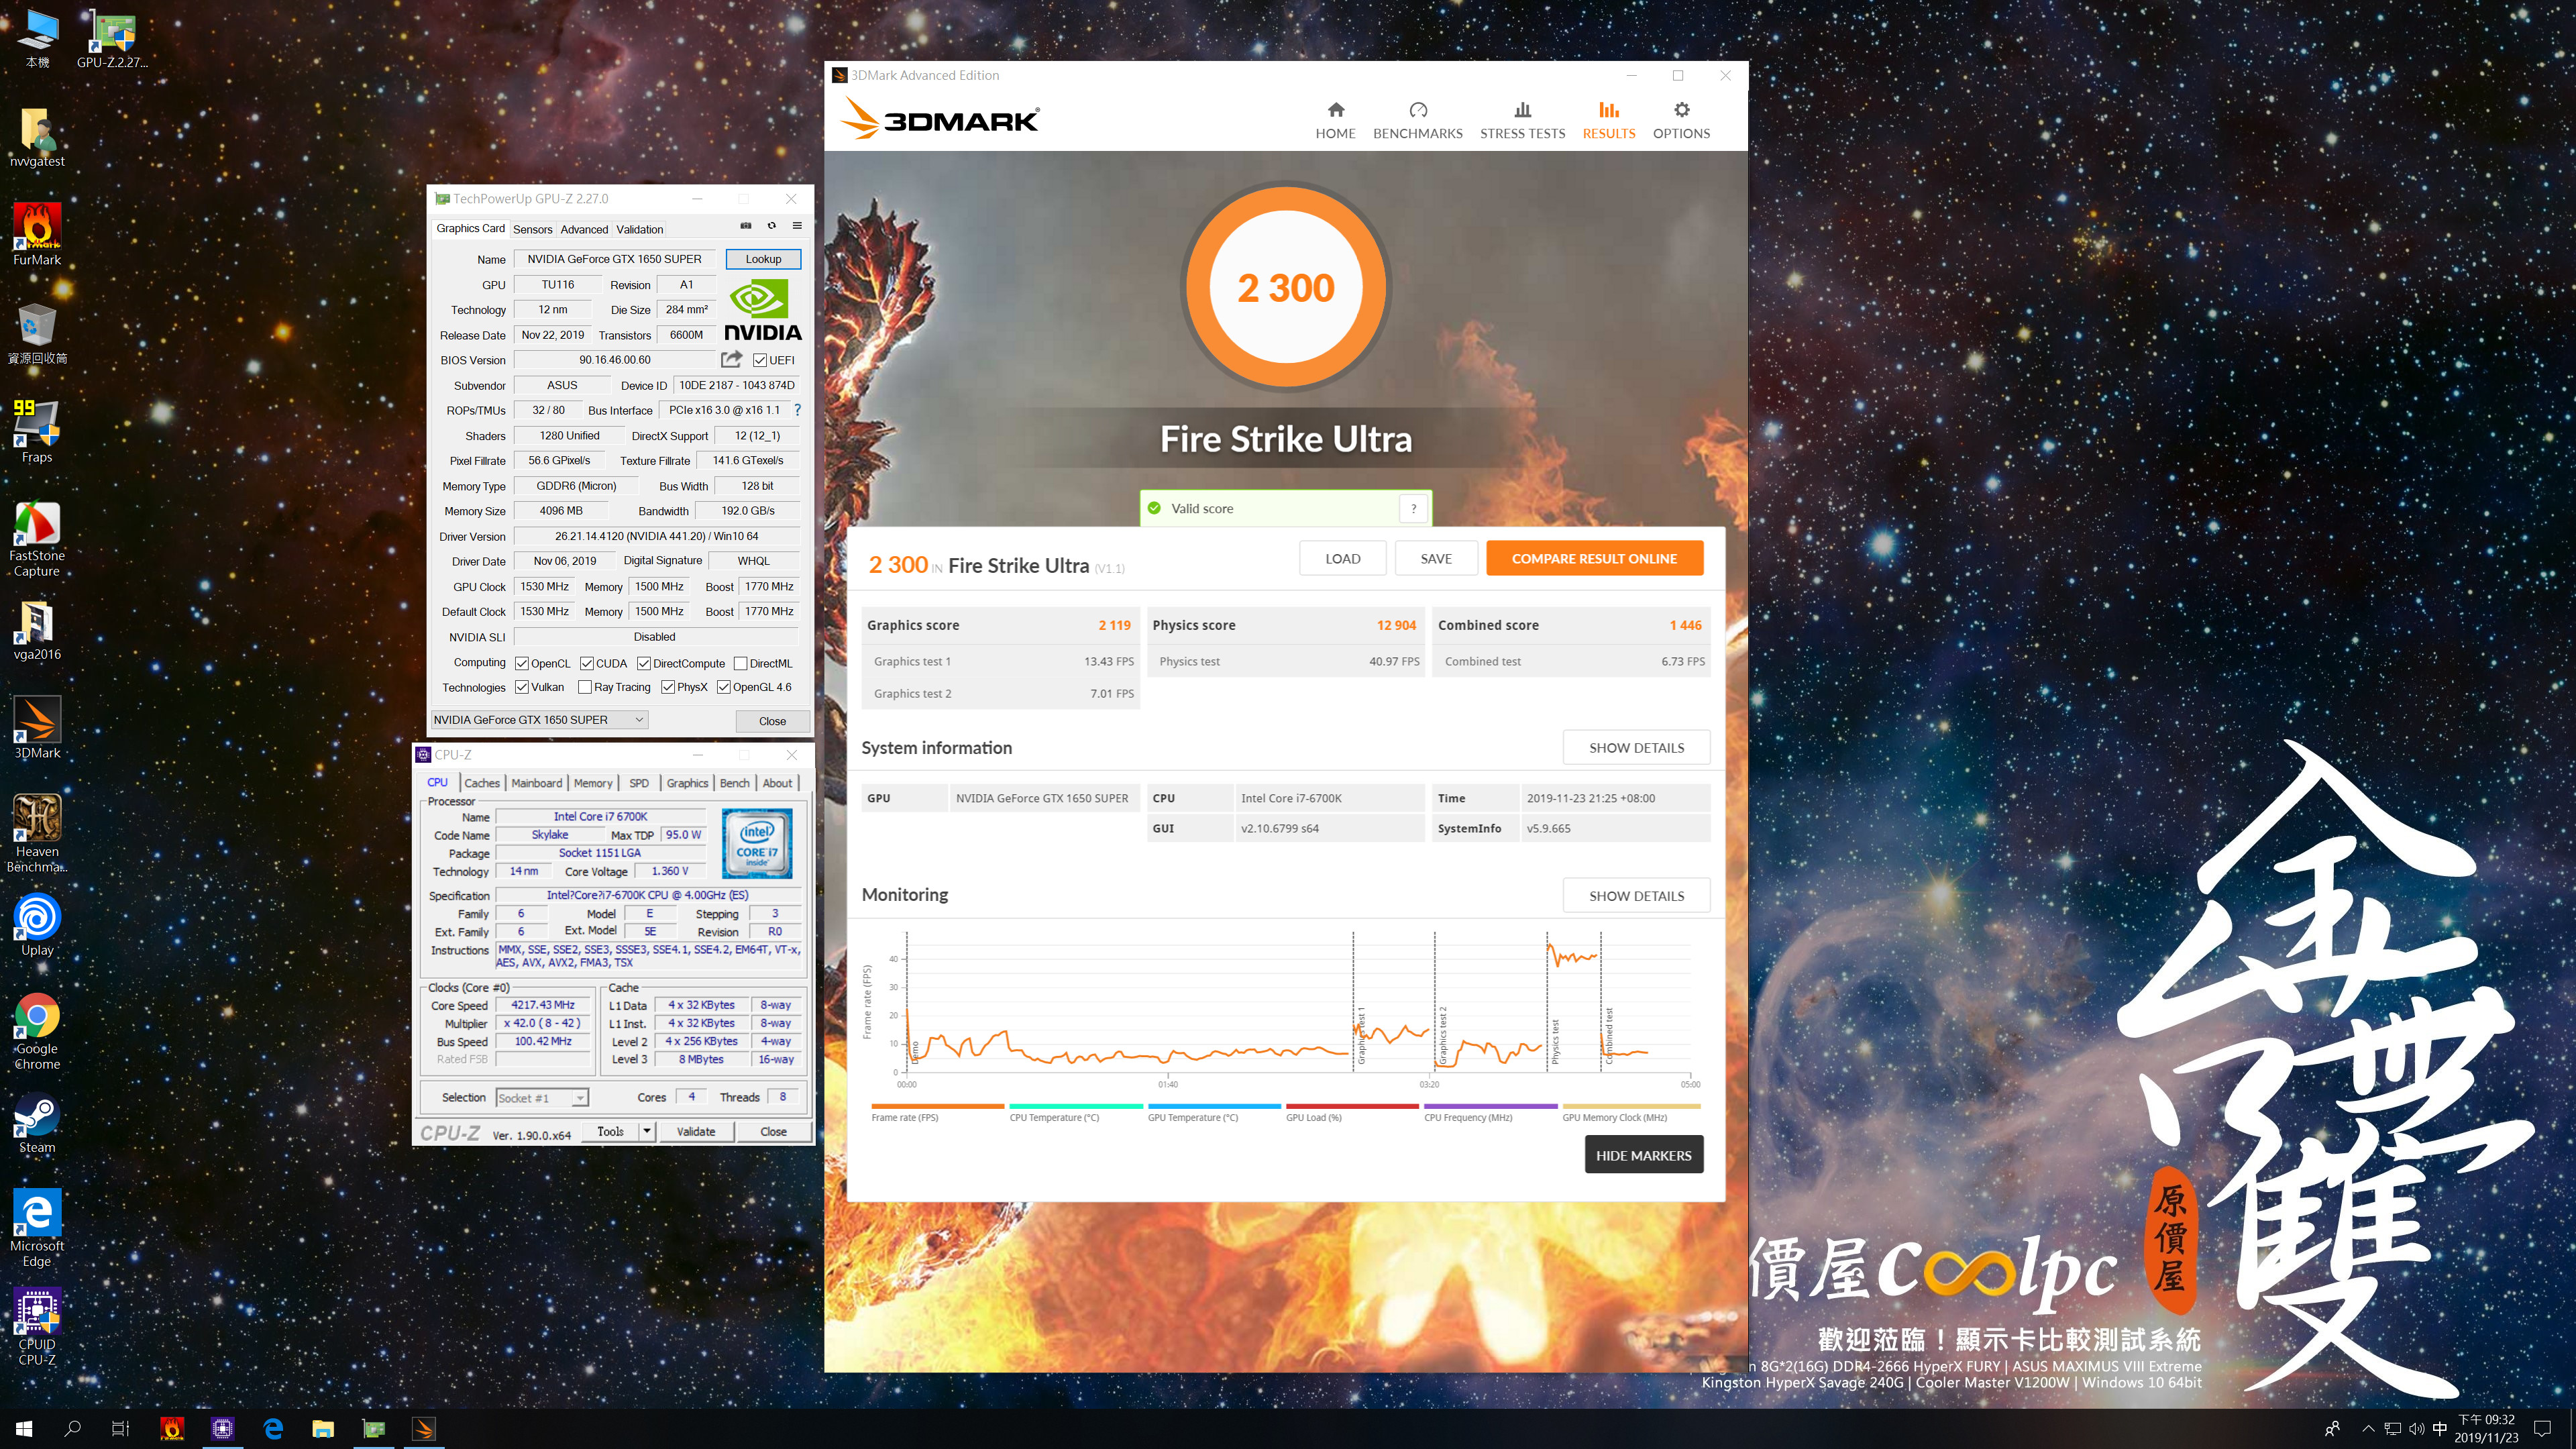Toggle DirectCompute checkbox in GPU-Z
Screen dimensions: 2576x1449
[644, 663]
